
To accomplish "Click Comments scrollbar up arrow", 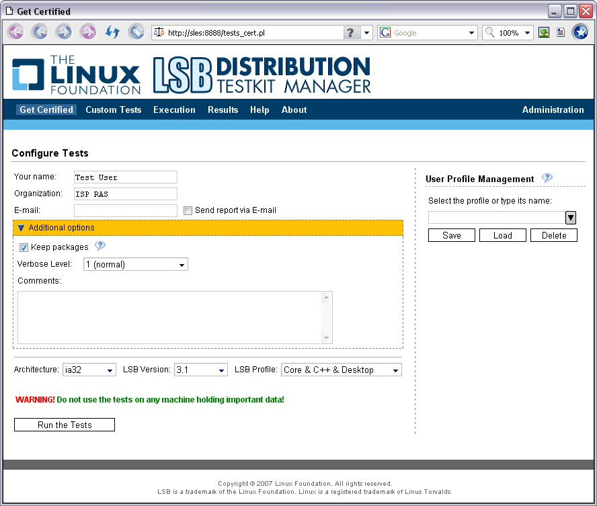I will [326, 297].
